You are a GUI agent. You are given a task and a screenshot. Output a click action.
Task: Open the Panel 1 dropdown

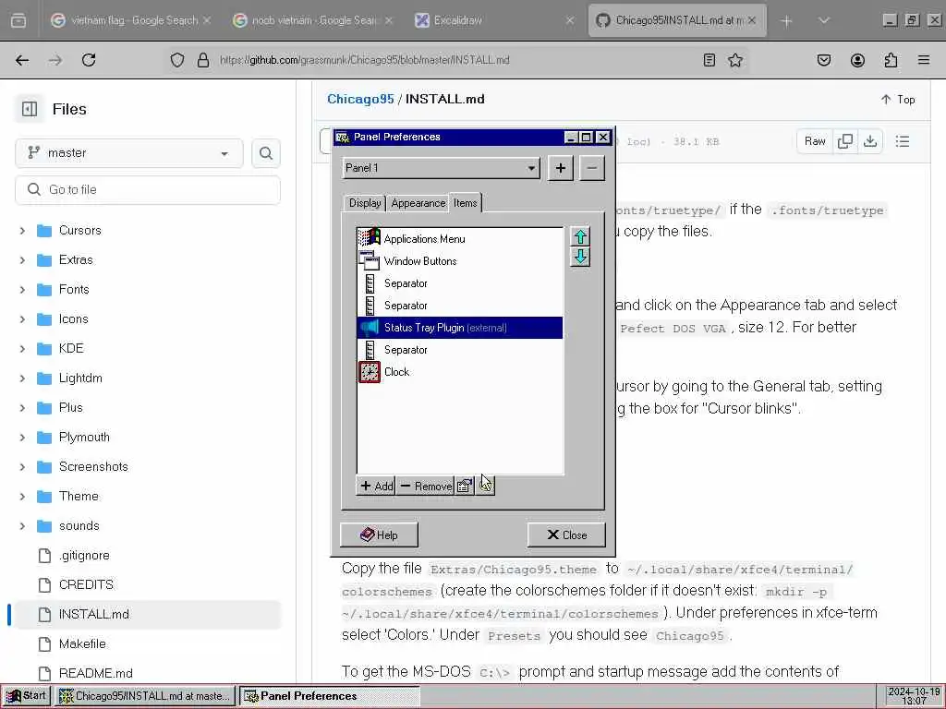pos(441,168)
